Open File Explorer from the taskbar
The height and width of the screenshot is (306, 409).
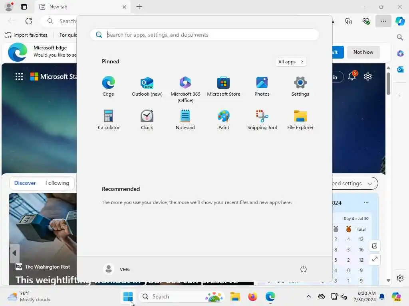[235, 296]
